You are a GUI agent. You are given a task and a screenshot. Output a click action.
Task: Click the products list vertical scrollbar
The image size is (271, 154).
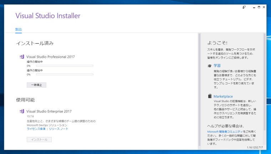click(199, 89)
